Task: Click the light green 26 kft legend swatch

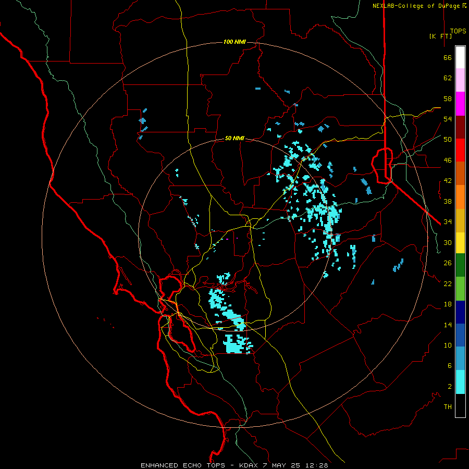Action: click(x=460, y=289)
